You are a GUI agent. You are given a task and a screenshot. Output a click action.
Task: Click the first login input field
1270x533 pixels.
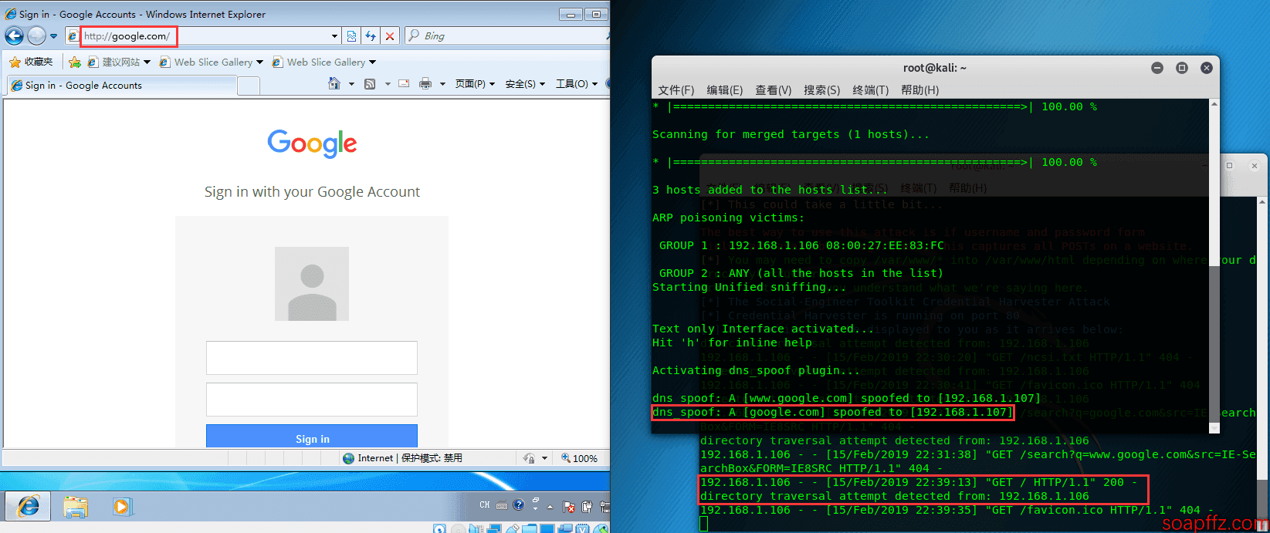(x=312, y=358)
